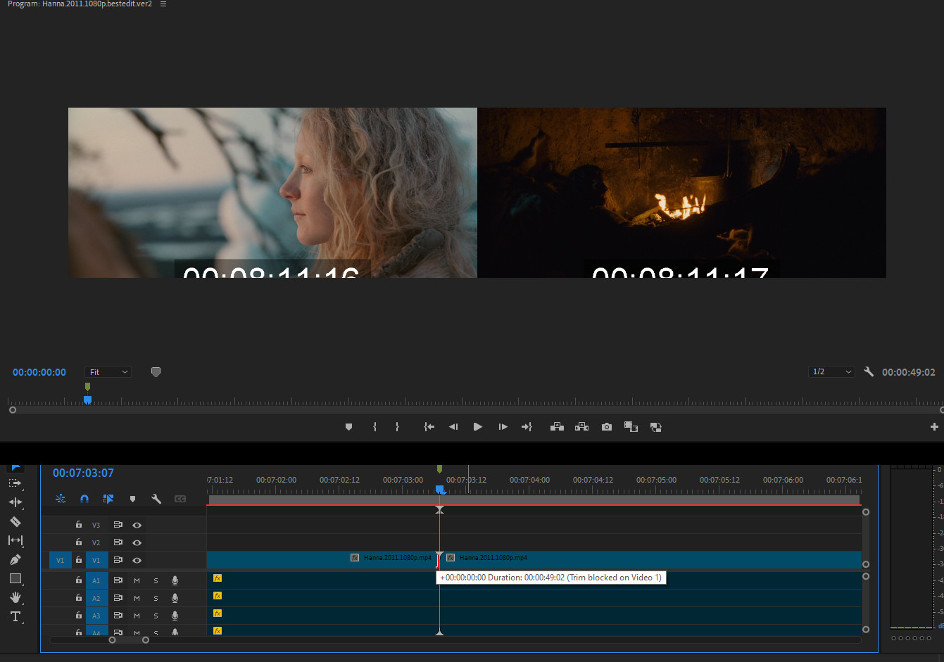Toggle lock on track V2
944x662 pixels.
79,542
